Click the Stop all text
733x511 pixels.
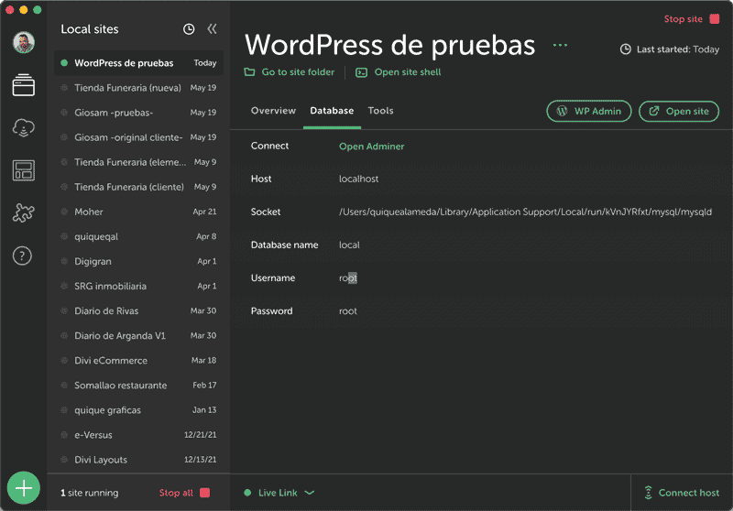pyautogui.click(x=176, y=493)
